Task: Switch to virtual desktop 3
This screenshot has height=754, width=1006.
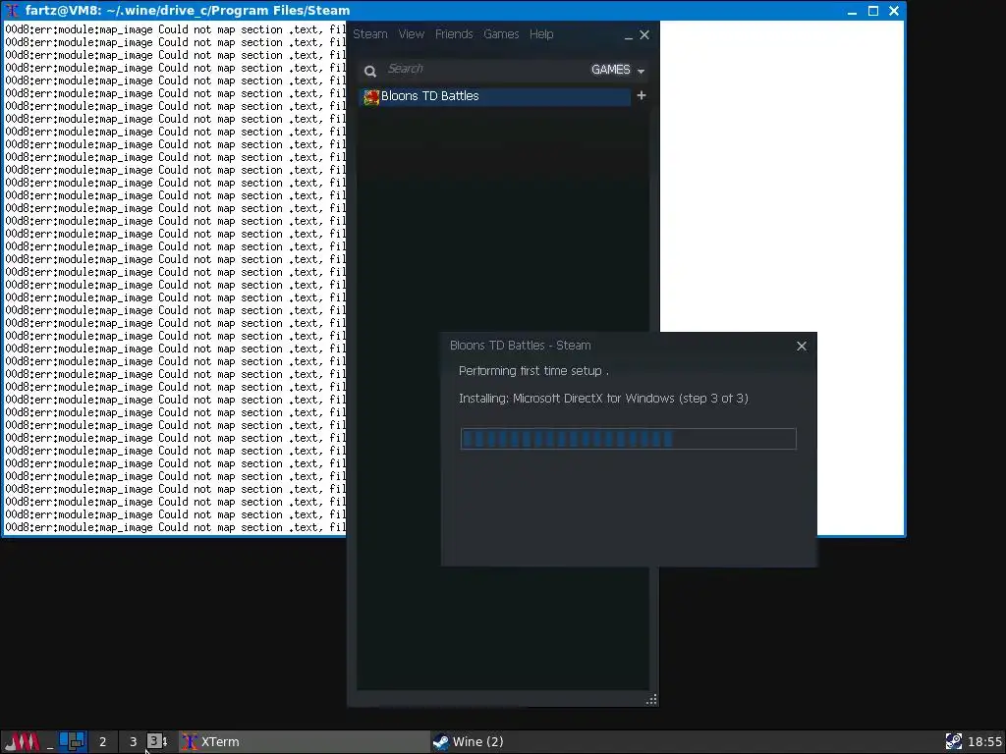Action: (133, 742)
